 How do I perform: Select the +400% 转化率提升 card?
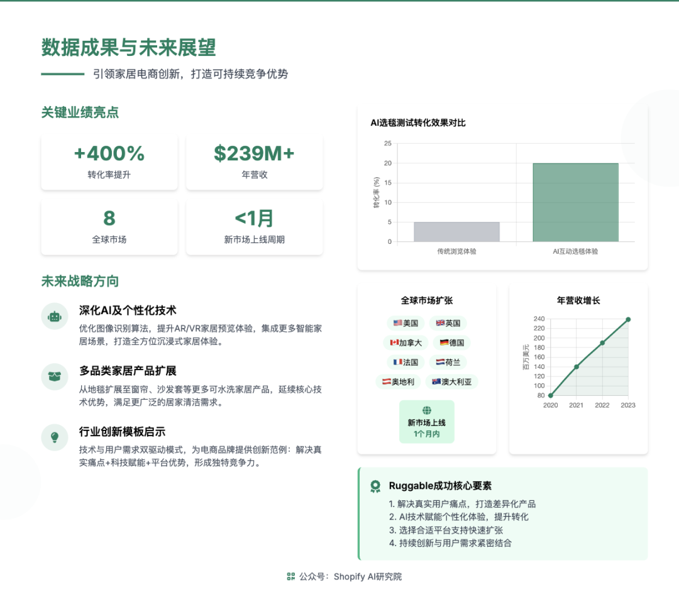tap(109, 162)
